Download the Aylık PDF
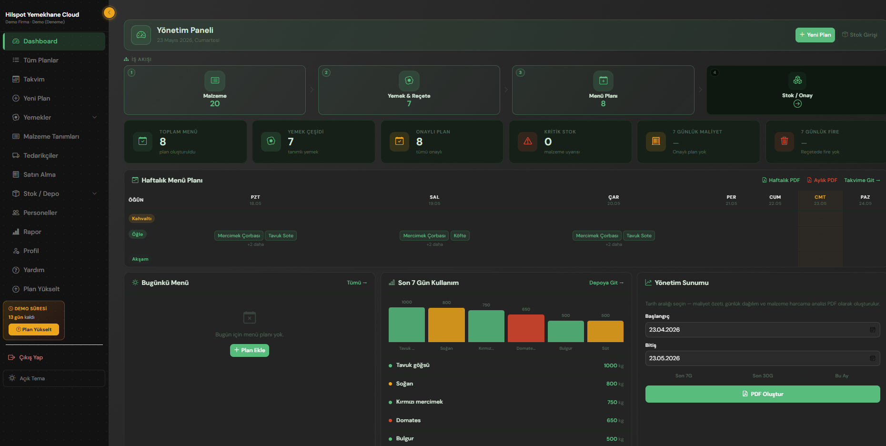 pyautogui.click(x=822, y=180)
